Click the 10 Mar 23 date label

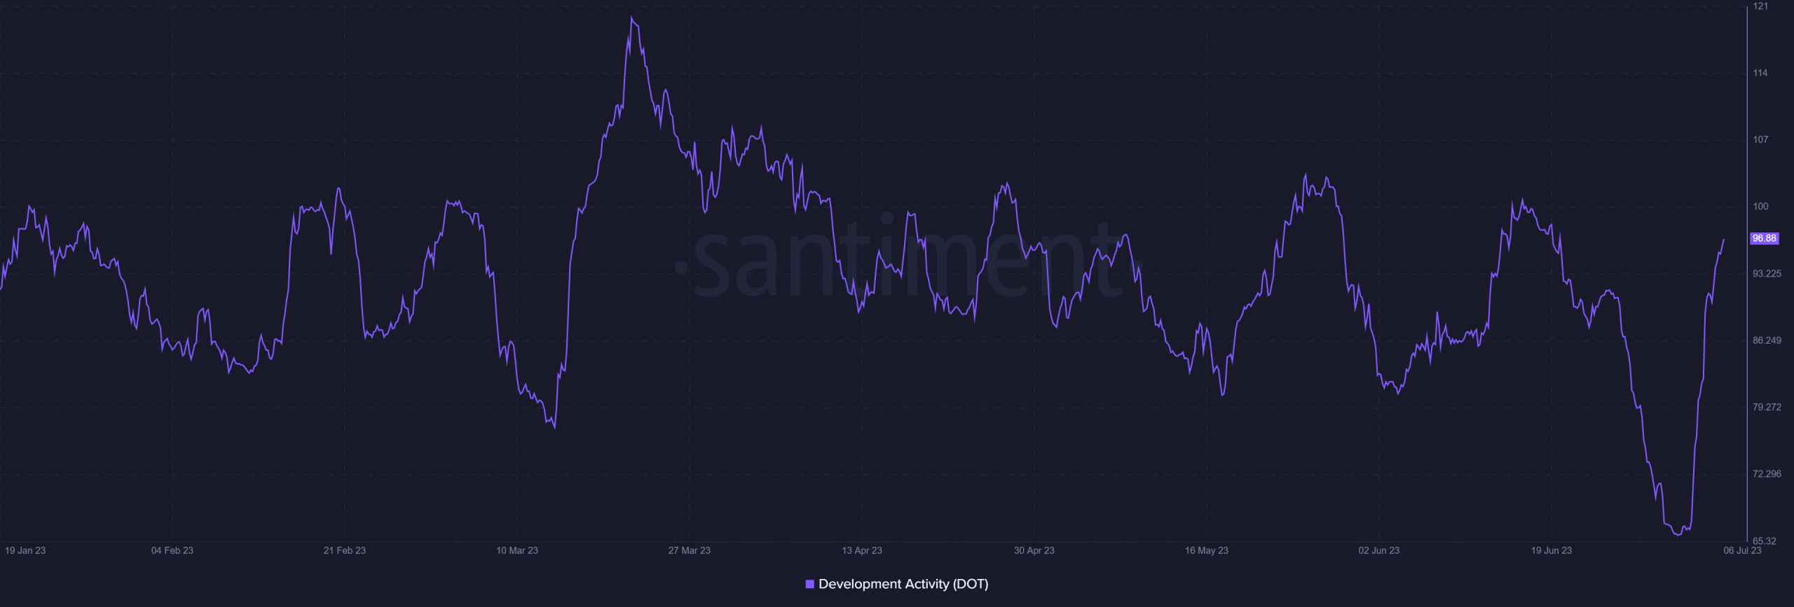pyautogui.click(x=517, y=550)
